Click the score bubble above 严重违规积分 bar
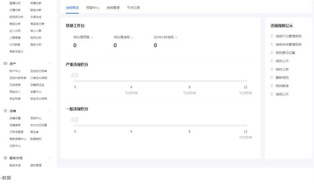The height and width of the screenshot is (184, 314). pyautogui.click(x=75, y=75)
